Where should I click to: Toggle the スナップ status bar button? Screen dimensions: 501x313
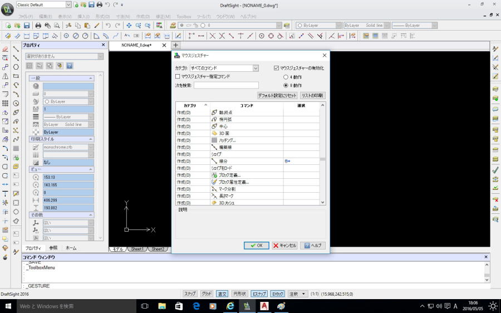[x=190, y=294]
